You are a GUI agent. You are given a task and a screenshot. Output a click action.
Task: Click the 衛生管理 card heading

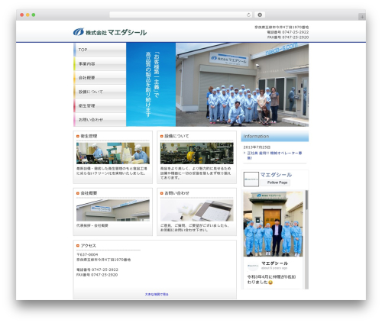coord(89,136)
